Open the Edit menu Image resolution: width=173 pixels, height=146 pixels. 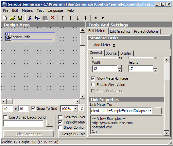[x=15, y=10]
